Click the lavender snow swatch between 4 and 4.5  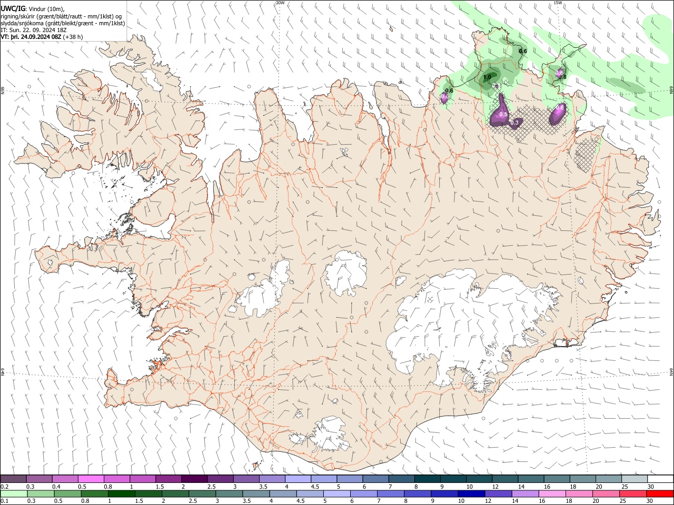tap(298, 479)
